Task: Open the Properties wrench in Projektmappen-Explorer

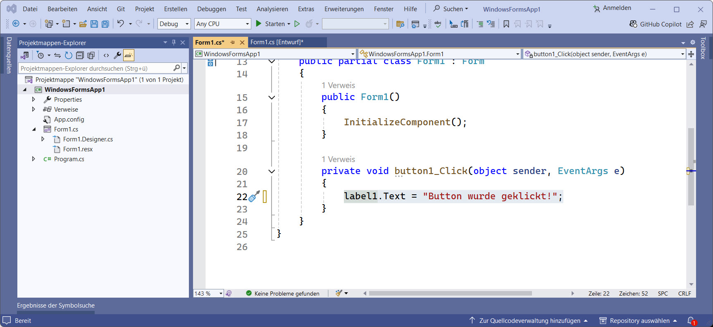Action: coord(117,55)
